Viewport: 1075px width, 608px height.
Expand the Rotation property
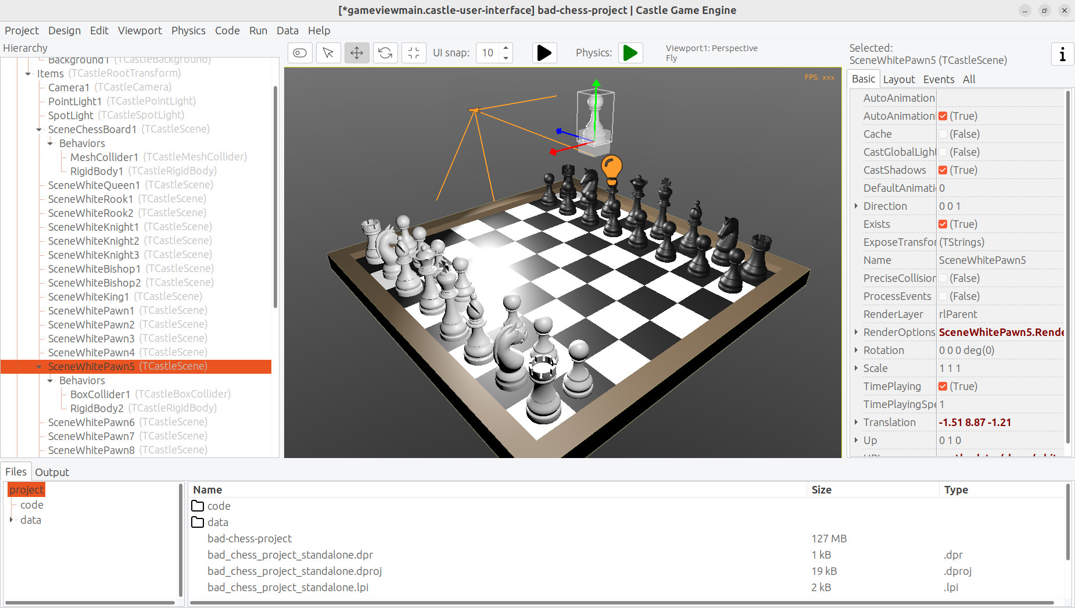856,351
